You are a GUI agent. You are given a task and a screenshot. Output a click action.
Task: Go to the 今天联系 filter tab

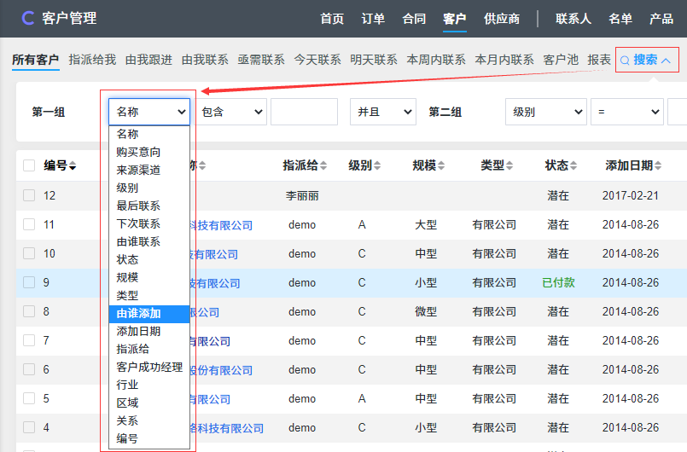(317, 60)
